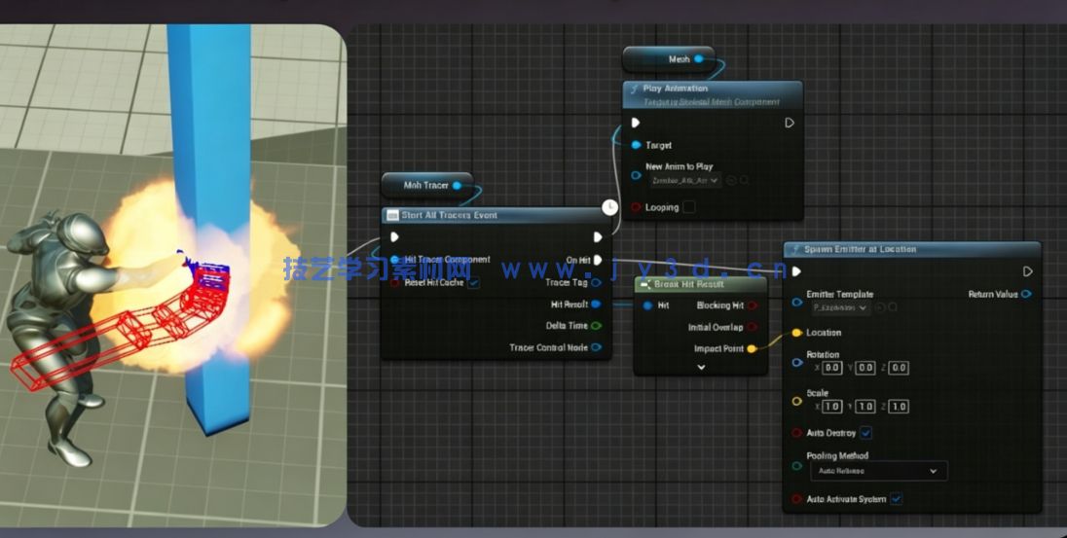Screen dimensions: 1067x538
Task: Click the Location input pin on Spawn Emitter
Action: [797, 333]
